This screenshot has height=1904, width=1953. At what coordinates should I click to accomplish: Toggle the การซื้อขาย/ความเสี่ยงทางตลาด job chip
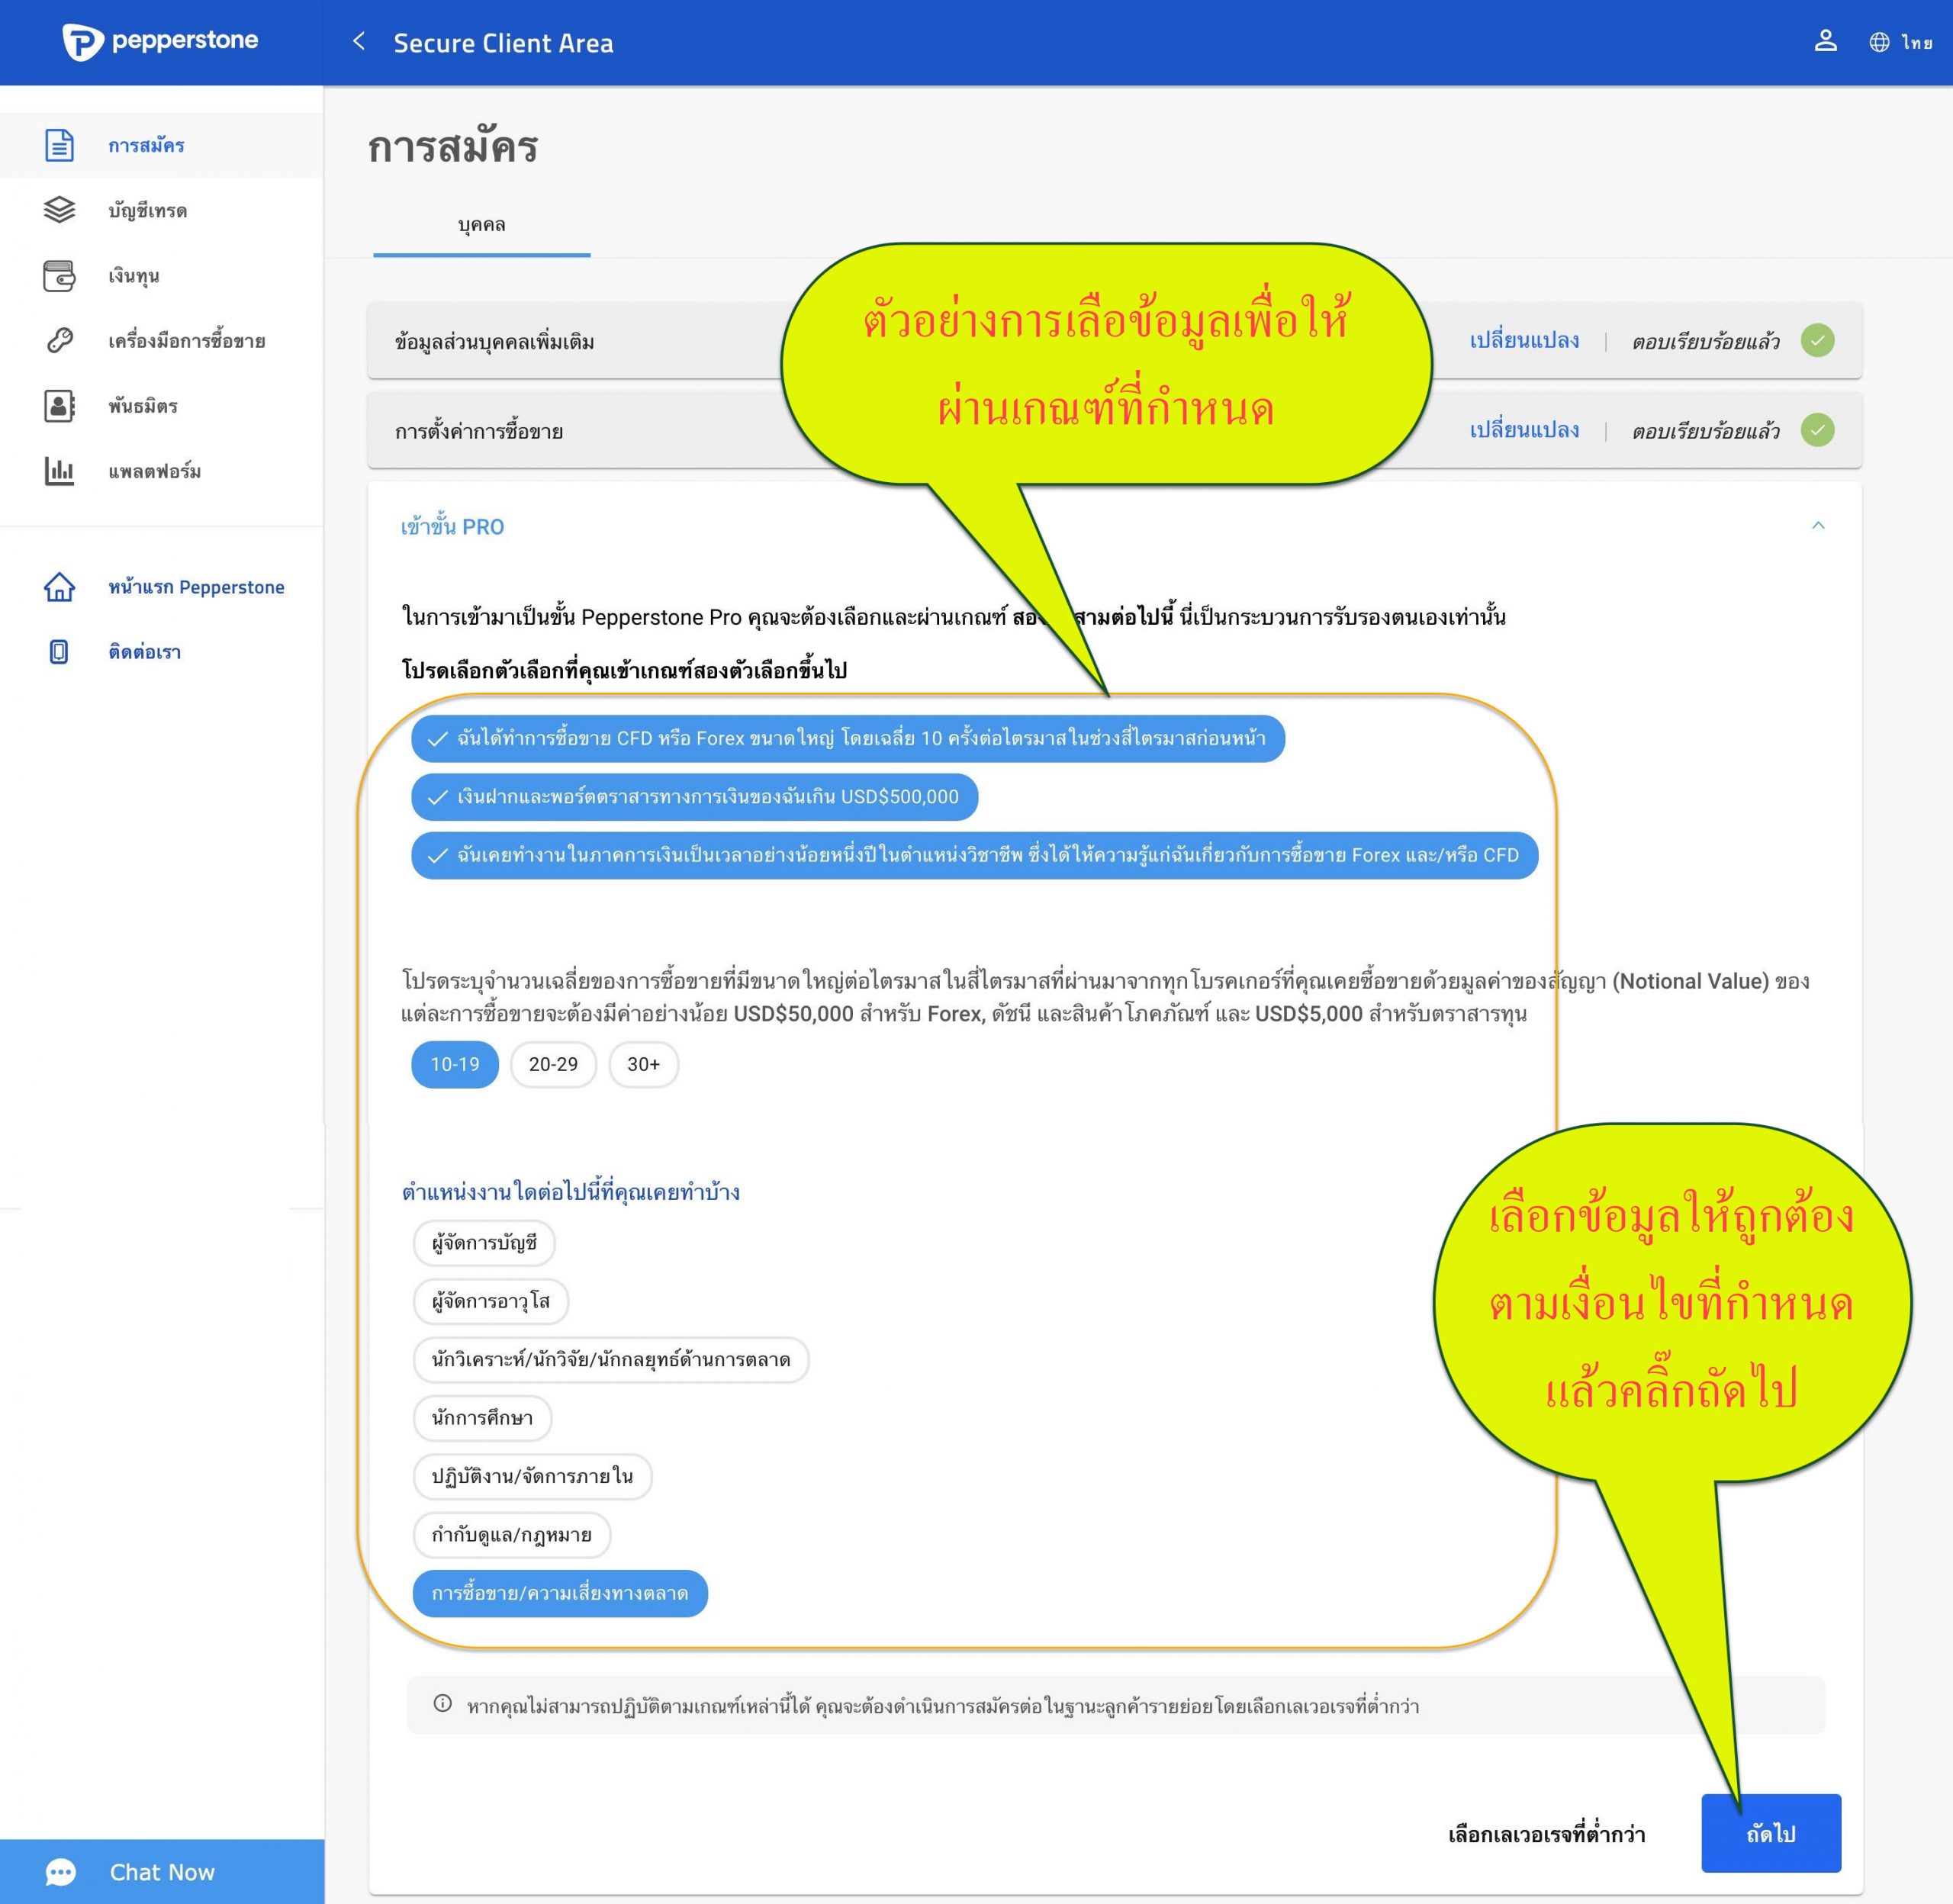coord(560,1593)
